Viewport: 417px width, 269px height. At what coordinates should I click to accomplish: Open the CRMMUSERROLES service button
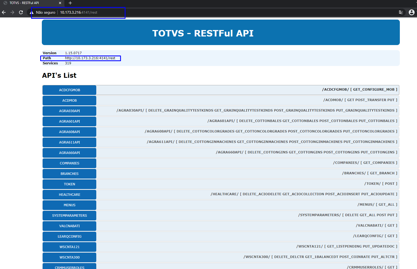coord(69,266)
